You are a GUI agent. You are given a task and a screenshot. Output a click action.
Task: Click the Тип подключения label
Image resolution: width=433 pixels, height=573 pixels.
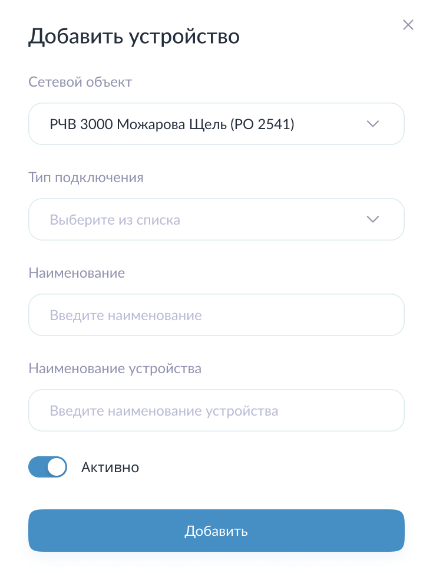coord(86,177)
